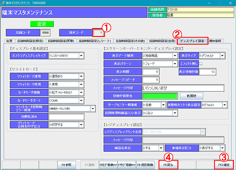Screen dimensions: 236x170
Task: Click the 表示待機秒数 field
Action: click(207, 72)
